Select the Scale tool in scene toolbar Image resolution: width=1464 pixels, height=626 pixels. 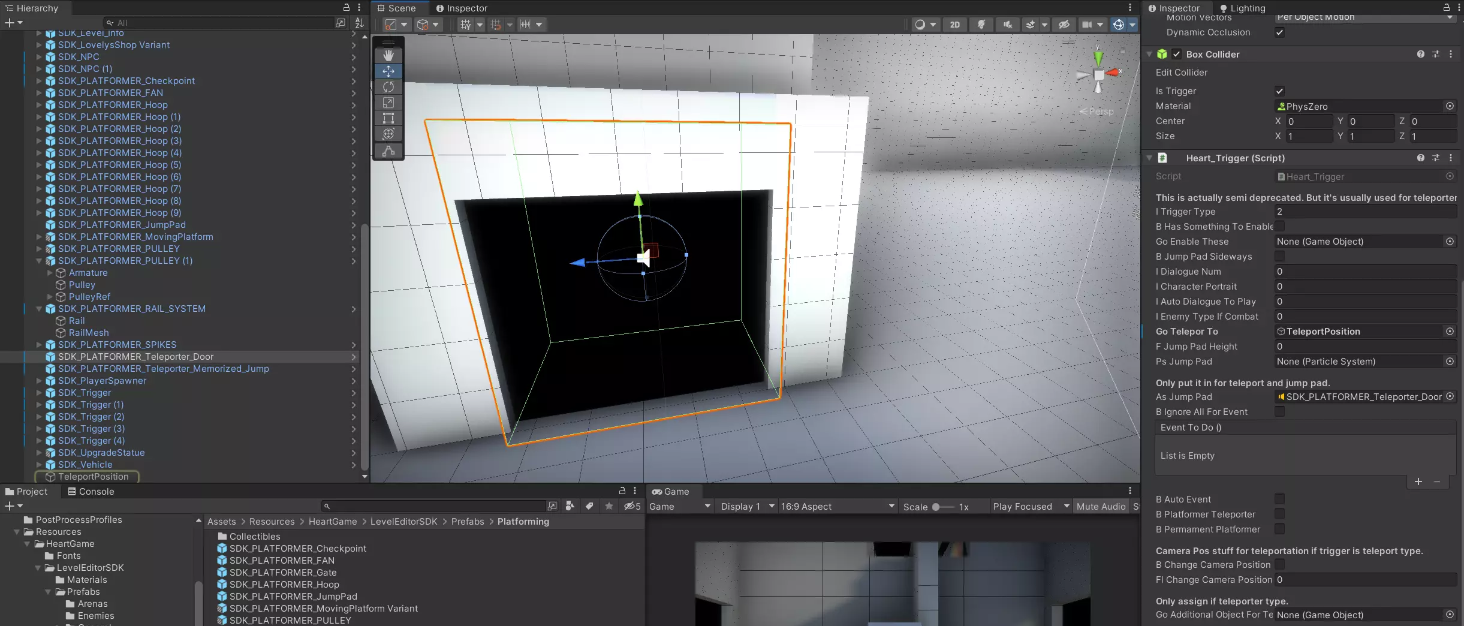388,103
